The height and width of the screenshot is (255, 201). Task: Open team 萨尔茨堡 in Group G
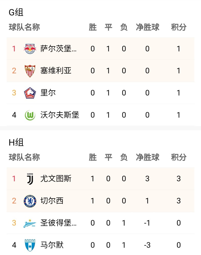point(58,49)
